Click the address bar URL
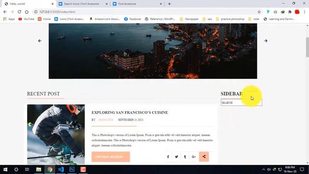Viewport: 309px width, 174px height. pyautogui.click(x=57, y=12)
